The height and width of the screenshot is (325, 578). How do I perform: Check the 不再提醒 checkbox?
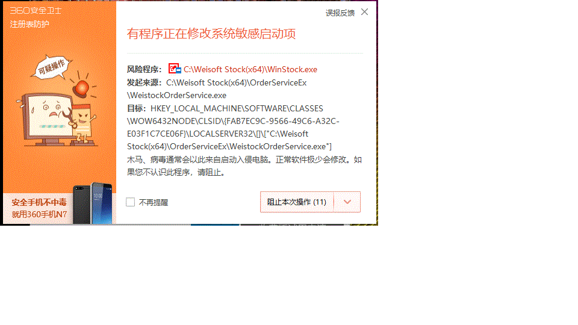130,202
